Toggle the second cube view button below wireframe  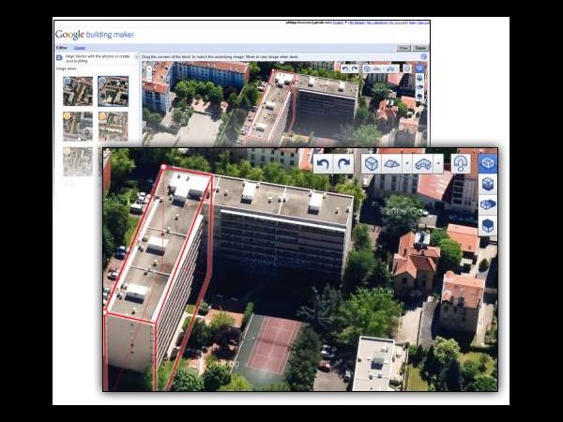487,184
